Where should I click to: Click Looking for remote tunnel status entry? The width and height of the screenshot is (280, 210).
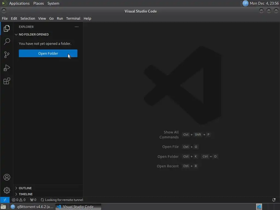(62, 200)
